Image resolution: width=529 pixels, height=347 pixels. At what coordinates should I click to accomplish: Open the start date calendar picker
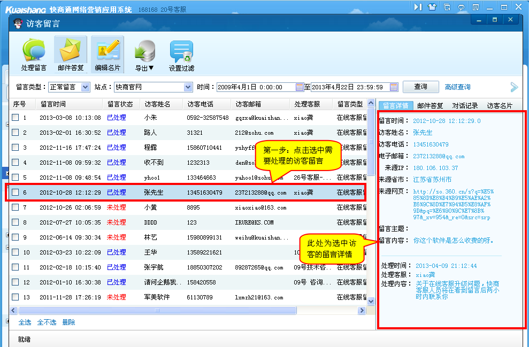[299, 87]
